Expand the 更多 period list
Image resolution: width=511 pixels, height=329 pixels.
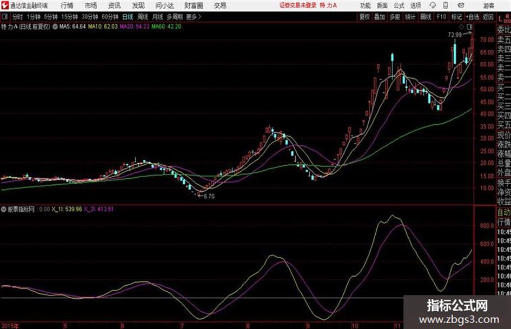pyautogui.click(x=194, y=17)
